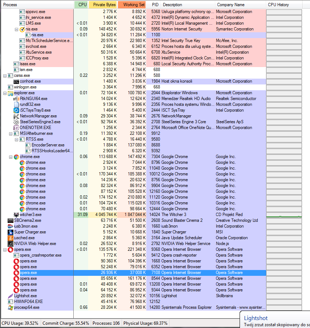Select the HWiNFO64.EXE icon
Screen dimensions: 310x328
pyautogui.click(x=11, y=302)
